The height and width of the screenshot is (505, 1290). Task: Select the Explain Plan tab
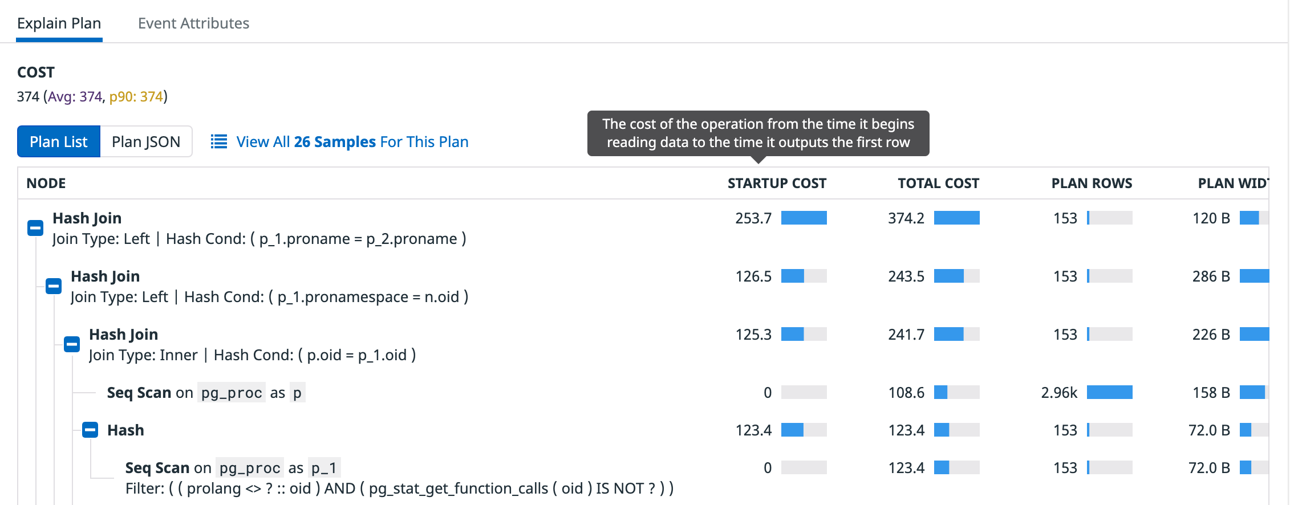pyautogui.click(x=59, y=23)
